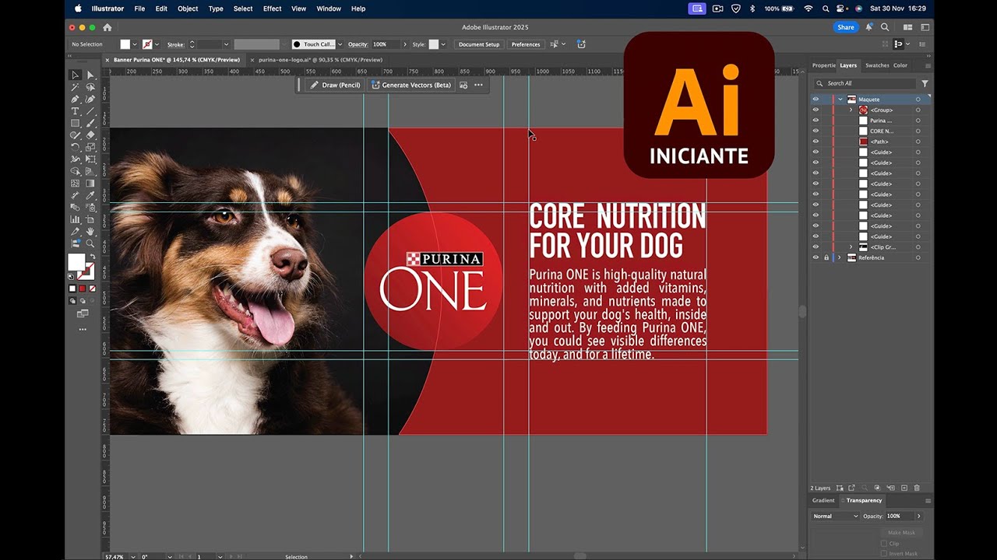
Task: Select the Line Segment tool
Action: pos(90,111)
